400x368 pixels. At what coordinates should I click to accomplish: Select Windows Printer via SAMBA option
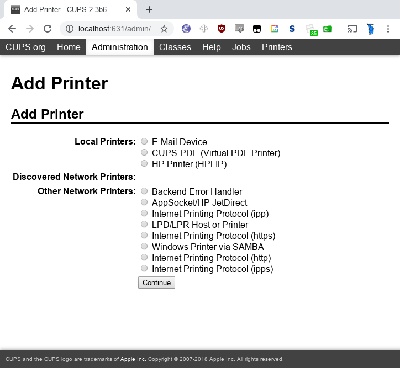pos(144,246)
